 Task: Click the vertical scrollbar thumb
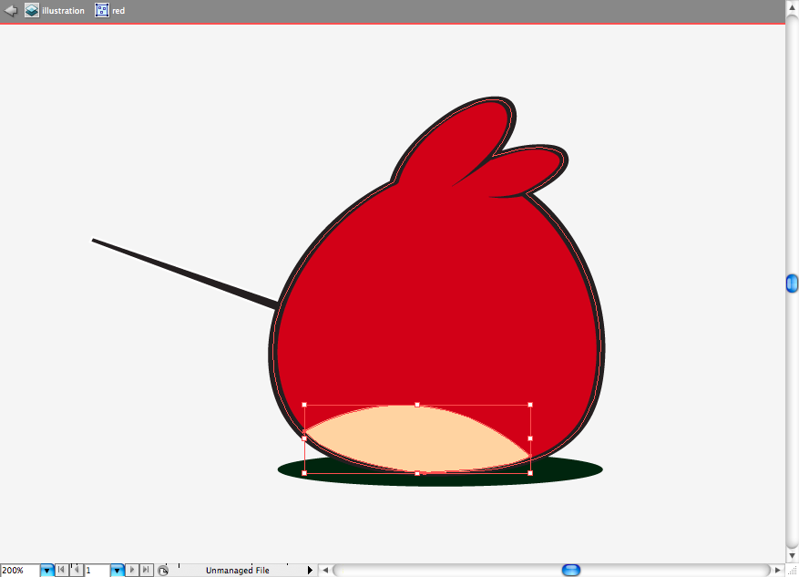click(792, 283)
